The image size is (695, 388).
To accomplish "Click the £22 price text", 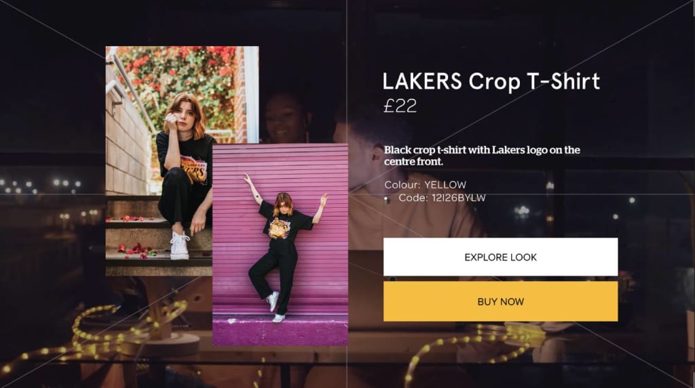I will coord(400,106).
